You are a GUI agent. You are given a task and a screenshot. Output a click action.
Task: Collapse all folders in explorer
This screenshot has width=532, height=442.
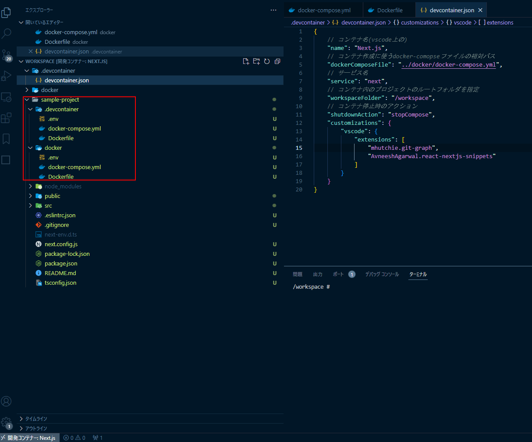(x=277, y=61)
